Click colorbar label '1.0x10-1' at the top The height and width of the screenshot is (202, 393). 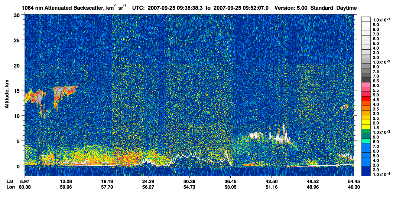click(x=381, y=19)
